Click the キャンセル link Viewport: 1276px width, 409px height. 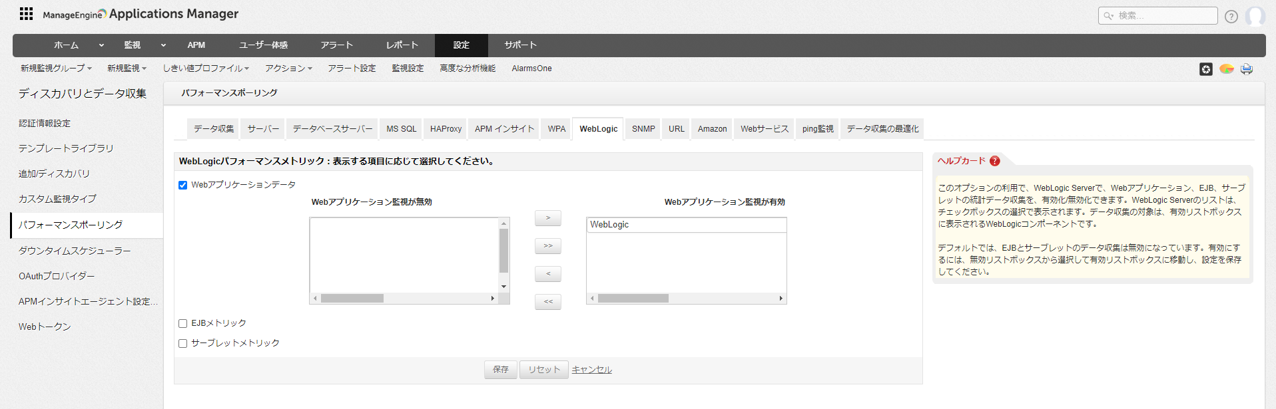coord(591,370)
